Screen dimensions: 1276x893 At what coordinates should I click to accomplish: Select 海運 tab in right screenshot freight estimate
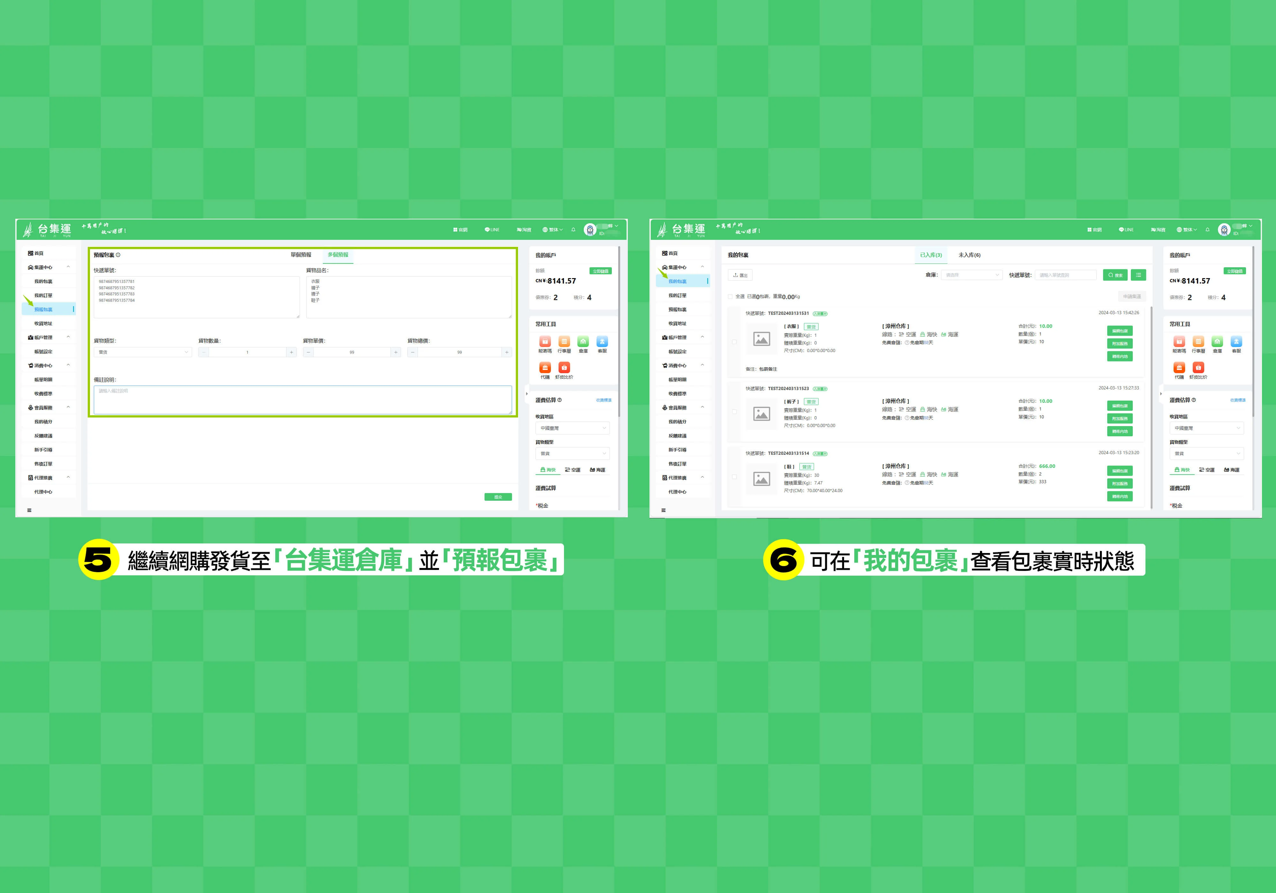1232,470
